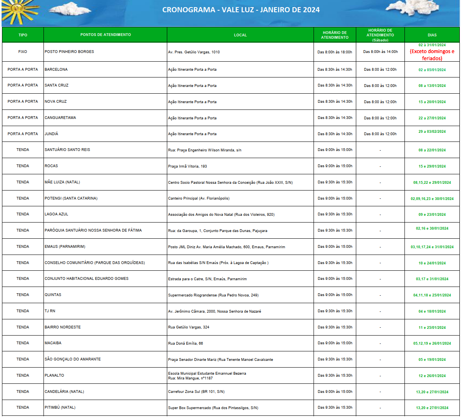The width and height of the screenshot is (463, 417).
Task: Click the Cronograma Vale Luz banner title
Action: point(241,10)
